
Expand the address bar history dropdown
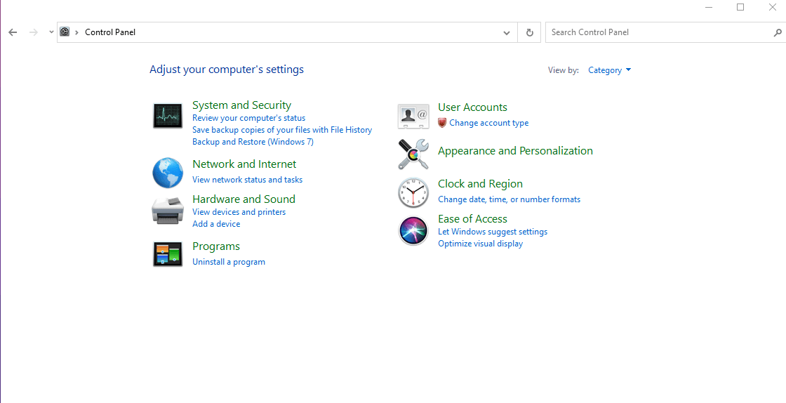pos(507,32)
